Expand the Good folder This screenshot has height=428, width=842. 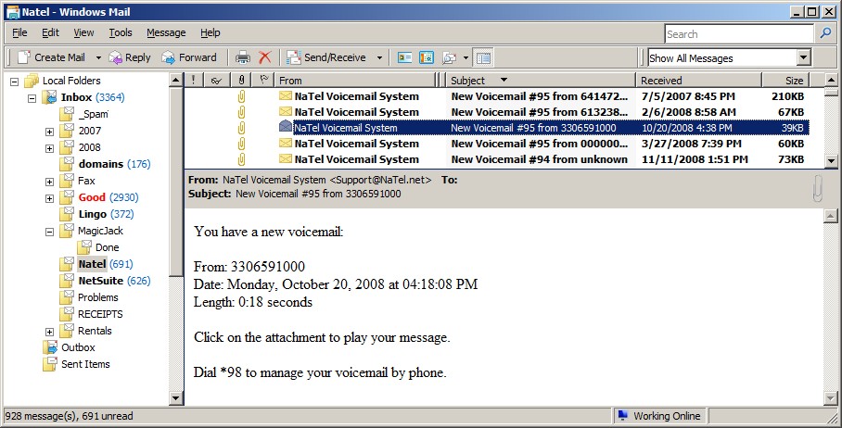pos(49,198)
